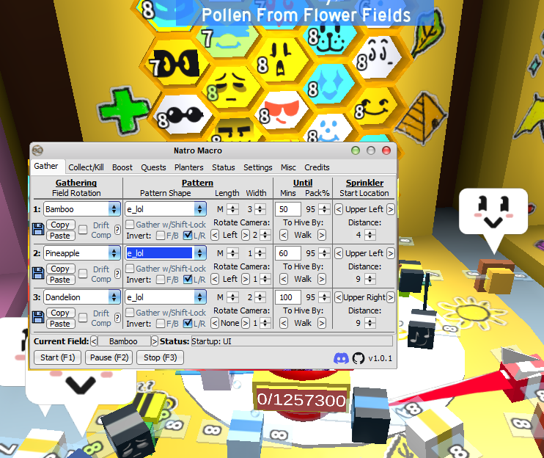The width and height of the screenshot is (544, 458).
Task: Copy the Bamboo field settings
Action: coord(60,225)
